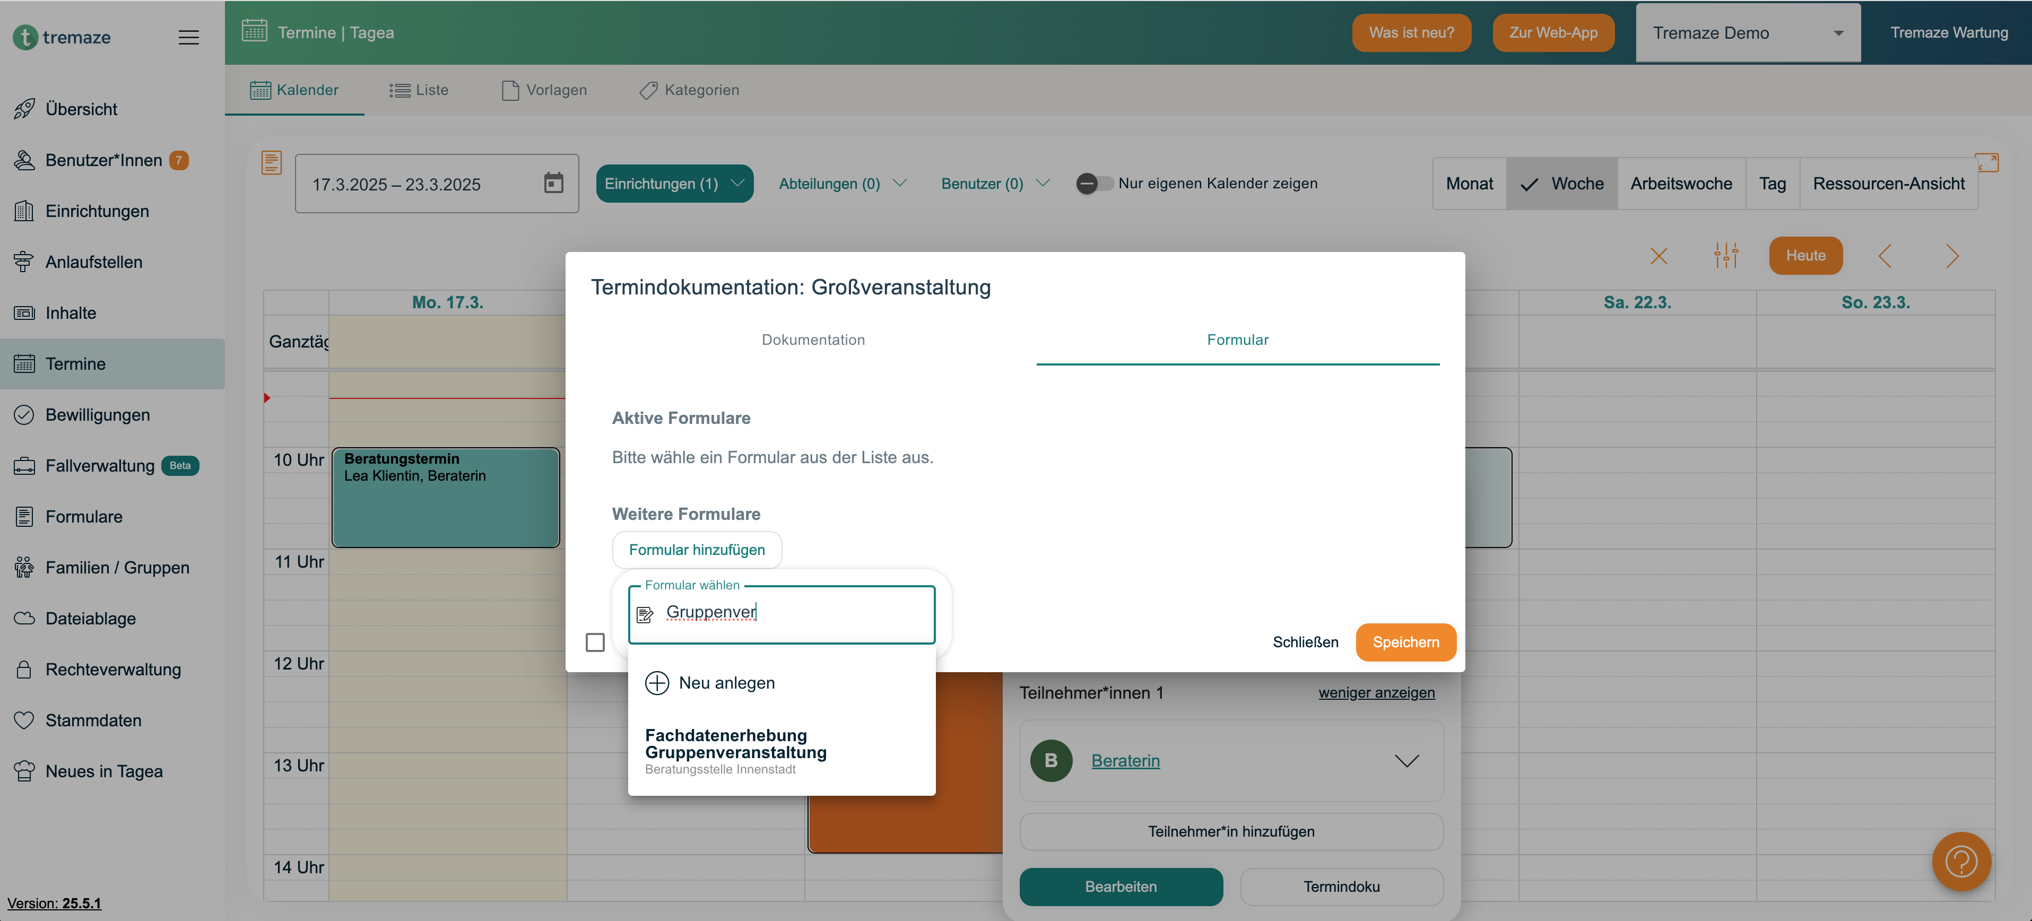Screen dimensions: 2032x921
Task: Open the Liste tab
Action: click(419, 90)
